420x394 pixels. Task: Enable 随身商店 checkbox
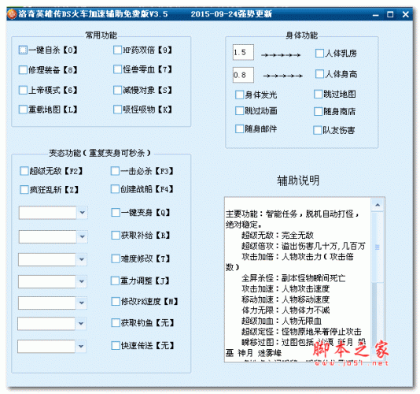point(318,111)
